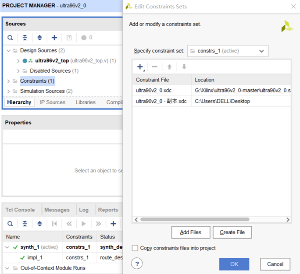
Task: Click the Status column header in Design Runs
Action: pyautogui.click(x=110, y=237)
